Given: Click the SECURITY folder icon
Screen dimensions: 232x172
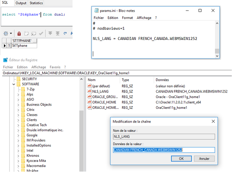Looking at the screenshot, I should coord(18,79).
